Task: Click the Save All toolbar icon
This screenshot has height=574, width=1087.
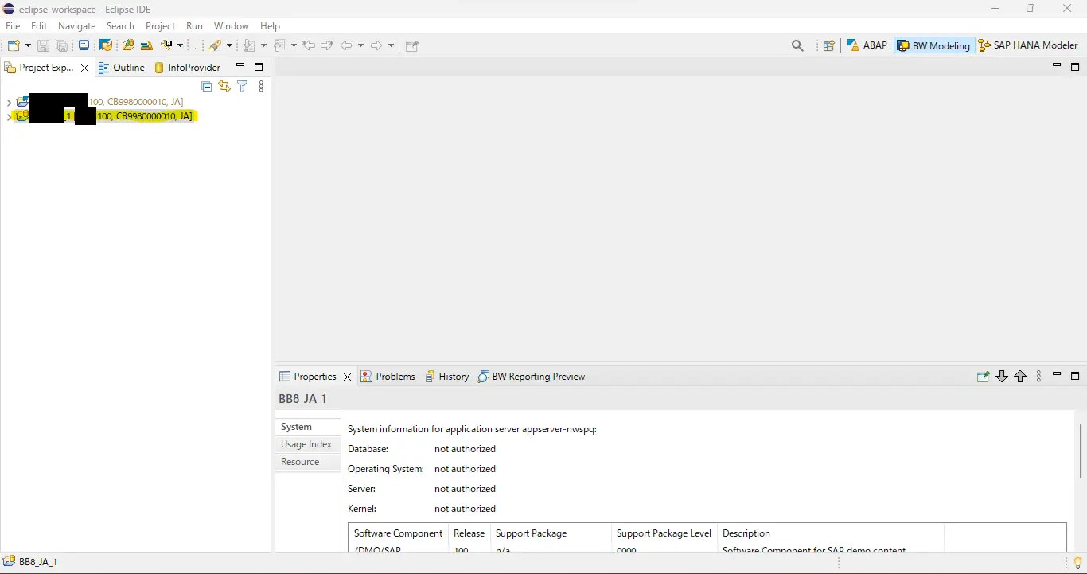Action: point(62,45)
